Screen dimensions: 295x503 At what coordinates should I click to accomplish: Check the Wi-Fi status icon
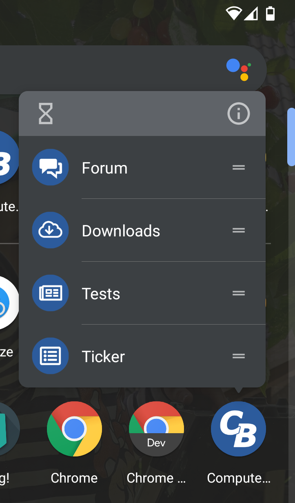pos(234,14)
